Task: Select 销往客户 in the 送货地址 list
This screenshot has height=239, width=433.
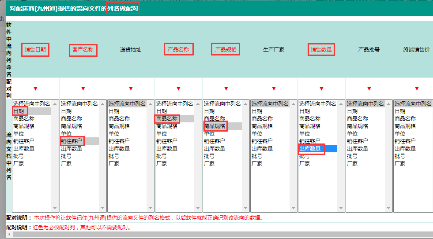Action: (119, 141)
